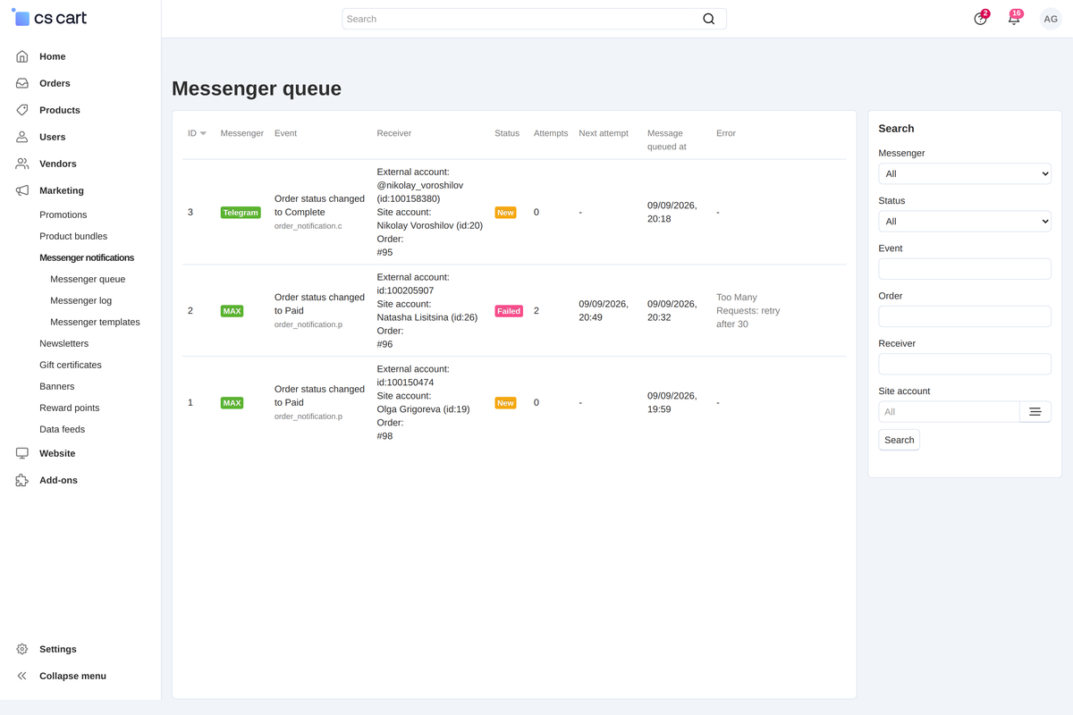Open the Site account picker list button

(1035, 412)
